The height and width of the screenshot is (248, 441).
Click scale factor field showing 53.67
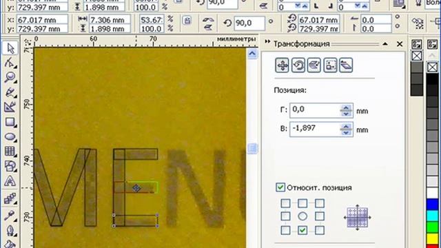coord(152,20)
